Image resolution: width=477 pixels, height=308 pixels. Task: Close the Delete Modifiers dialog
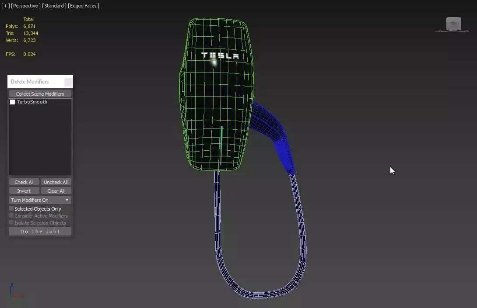[68, 82]
